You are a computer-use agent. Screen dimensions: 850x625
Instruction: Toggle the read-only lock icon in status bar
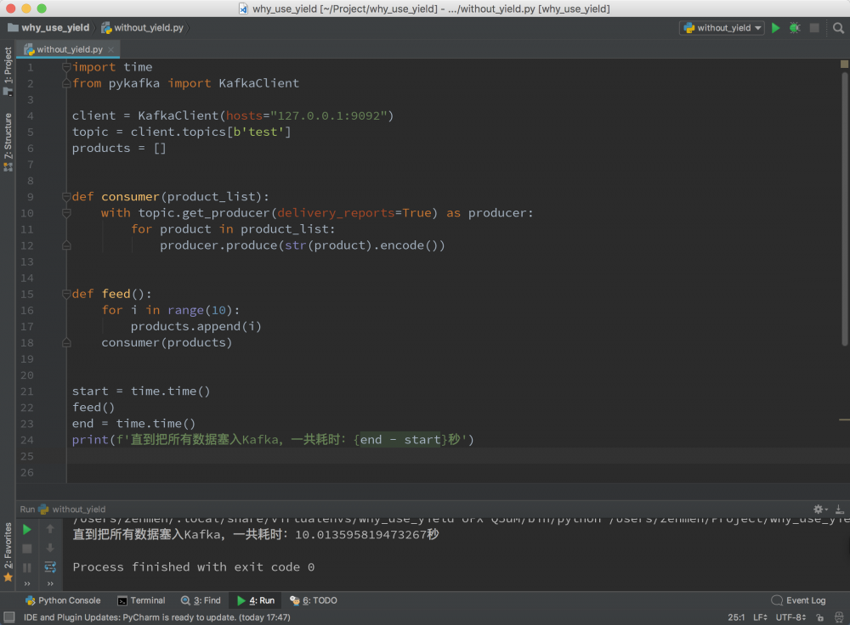click(x=820, y=617)
